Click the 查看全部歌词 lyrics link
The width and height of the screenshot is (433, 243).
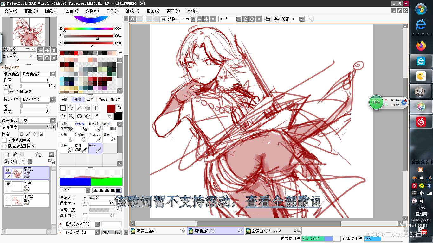coord(282,202)
